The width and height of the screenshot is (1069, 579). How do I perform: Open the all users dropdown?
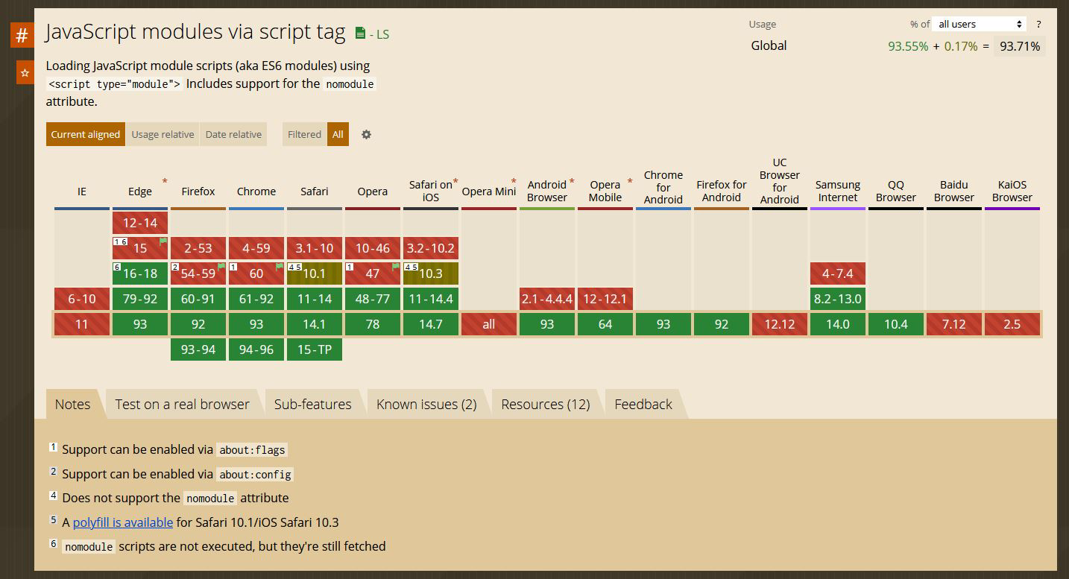click(980, 24)
